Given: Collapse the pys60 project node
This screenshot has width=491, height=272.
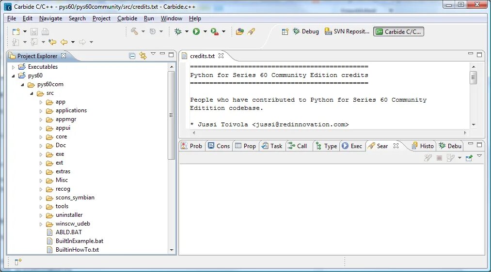Looking at the screenshot, I should click(13, 76).
